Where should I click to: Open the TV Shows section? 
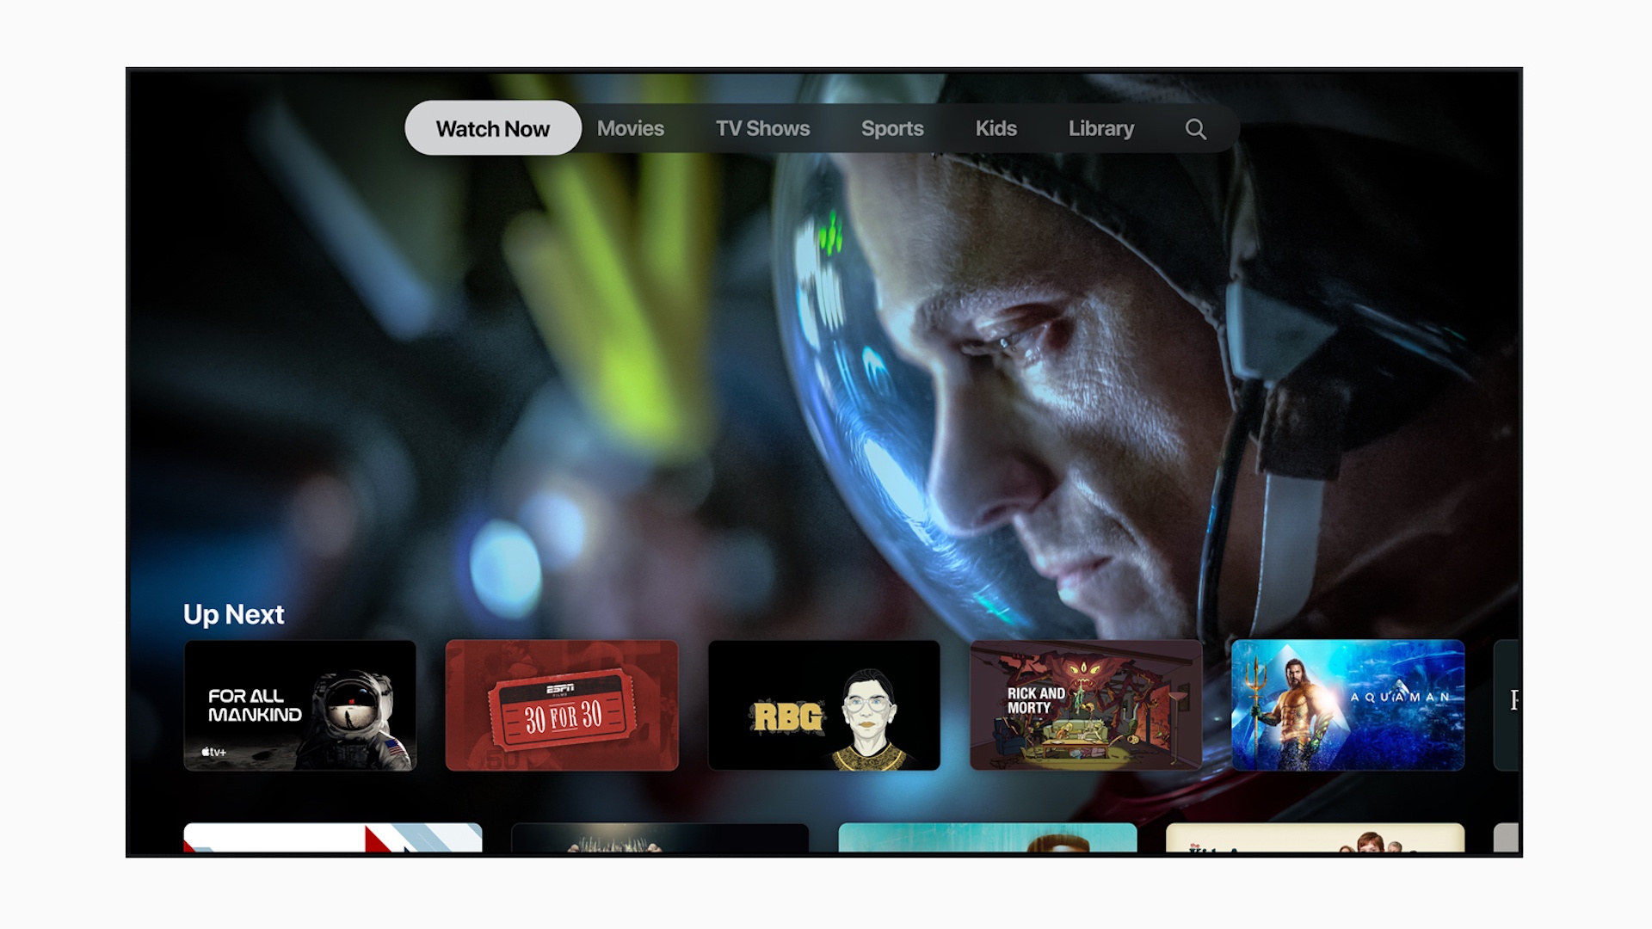763,128
